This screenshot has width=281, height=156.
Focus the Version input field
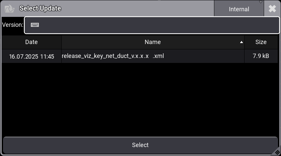pos(156,25)
